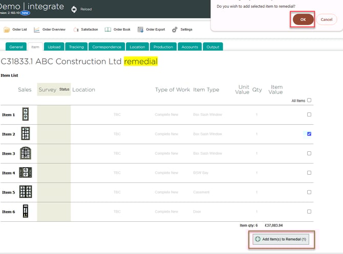This screenshot has width=343, height=254.
Task: Click the Order Export icon
Action: 141,30
